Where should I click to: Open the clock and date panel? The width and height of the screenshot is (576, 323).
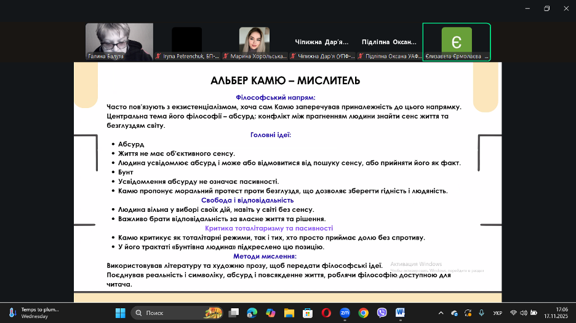click(555, 313)
